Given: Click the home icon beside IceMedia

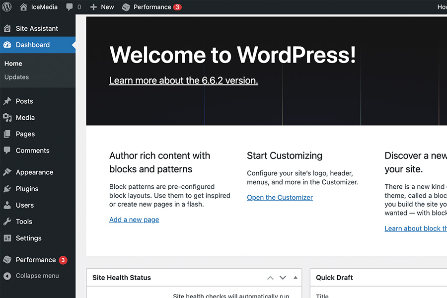Looking at the screenshot, I should [x=24, y=7].
